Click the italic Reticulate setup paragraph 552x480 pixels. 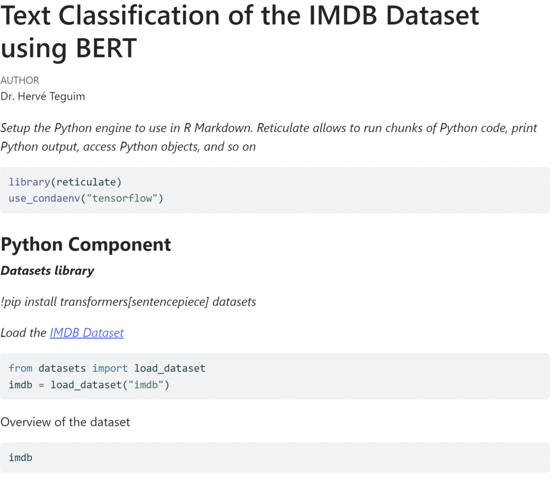pyautogui.click(x=269, y=137)
